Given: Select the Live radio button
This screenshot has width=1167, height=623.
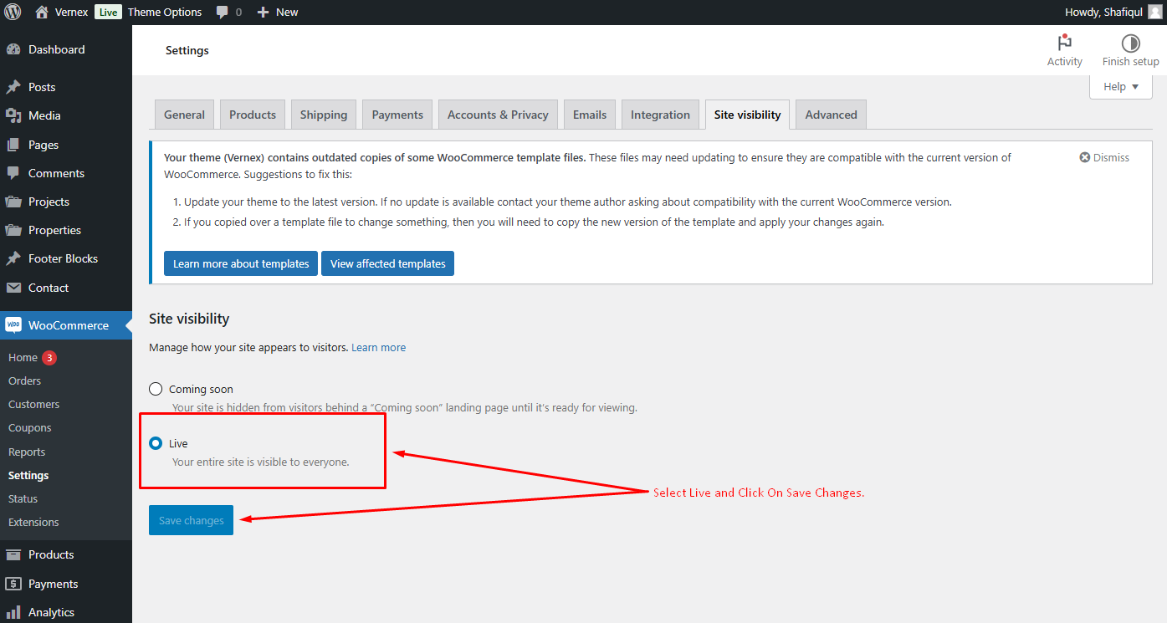Looking at the screenshot, I should click(x=156, y=443).
